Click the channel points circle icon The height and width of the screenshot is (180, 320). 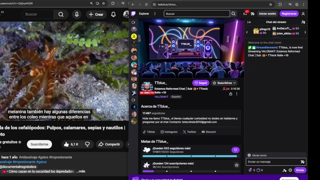pyautogui.click(x=258, y=170)
